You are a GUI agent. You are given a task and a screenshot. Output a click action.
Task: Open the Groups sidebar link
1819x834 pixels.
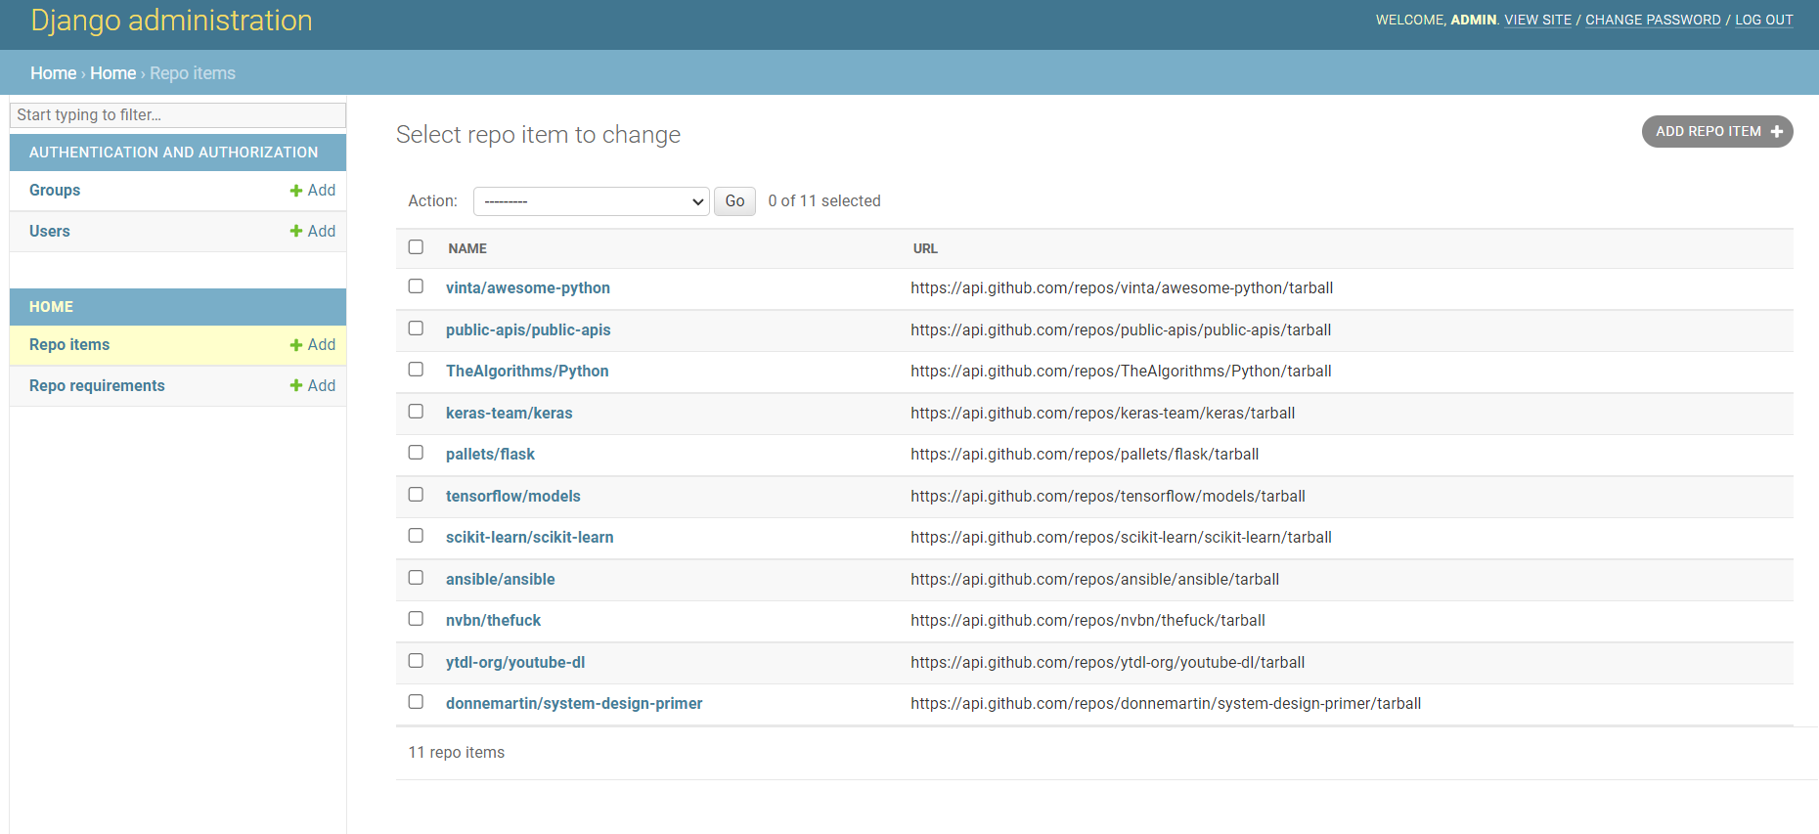[55, 191]
